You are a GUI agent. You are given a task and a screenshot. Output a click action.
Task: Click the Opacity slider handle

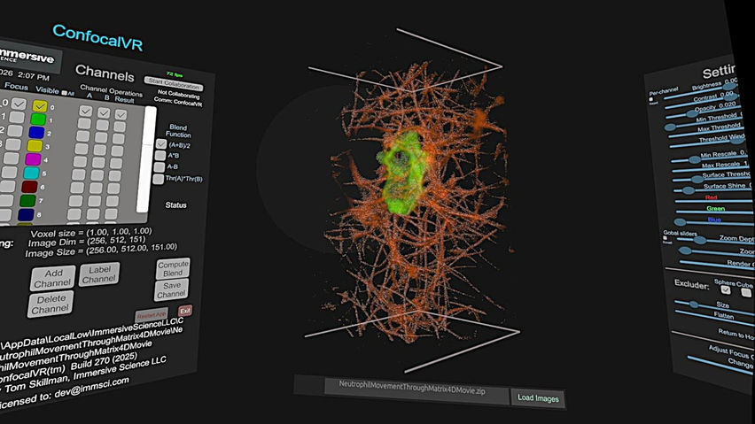(x=694, y=114)
